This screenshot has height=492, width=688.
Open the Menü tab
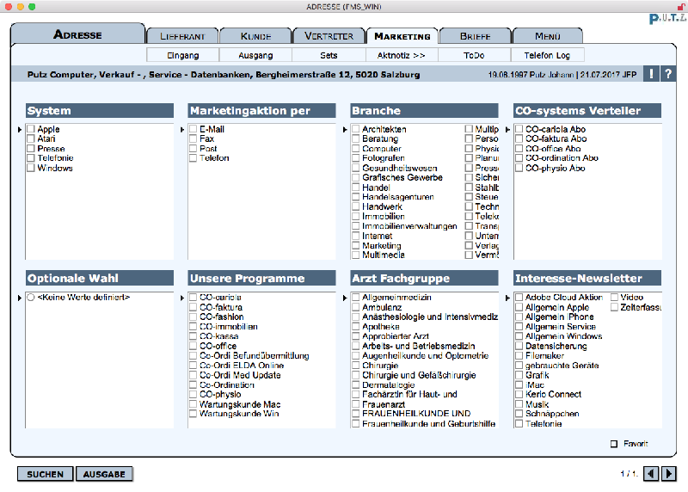click(548, 36)
